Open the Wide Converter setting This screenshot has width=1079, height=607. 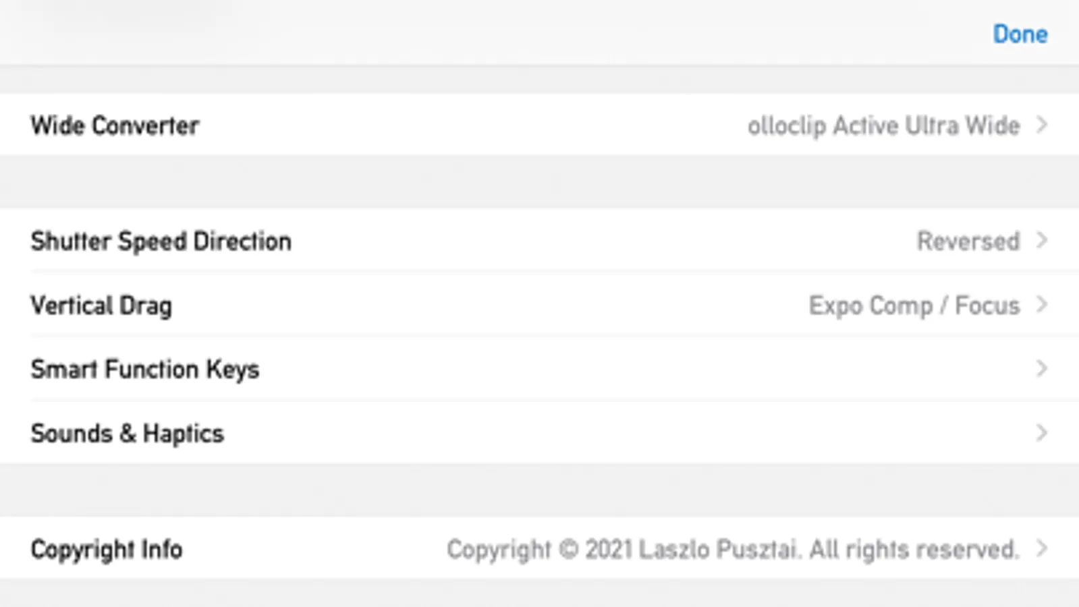tap(115, 125)
